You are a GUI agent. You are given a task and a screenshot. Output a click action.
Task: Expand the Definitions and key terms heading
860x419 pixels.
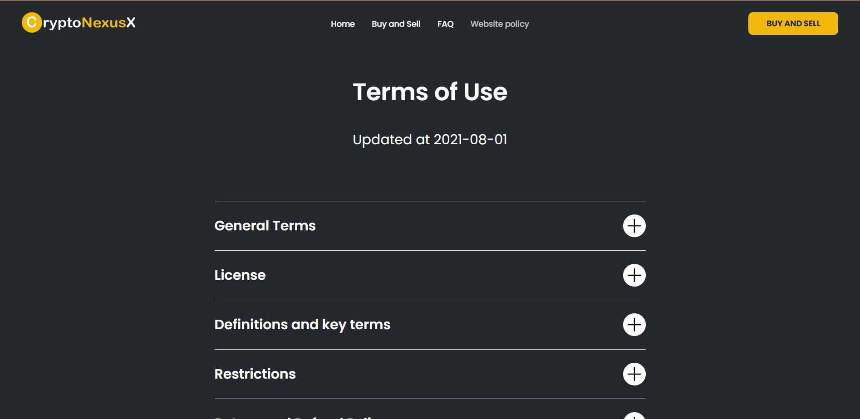[x=302, y=325]
